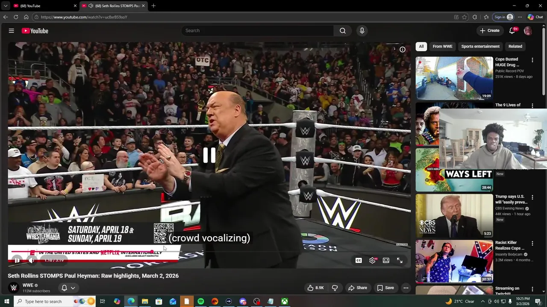Open Windows Start menu
The height and width of the screenshot is (307, 547).
(x=6, y=301)
